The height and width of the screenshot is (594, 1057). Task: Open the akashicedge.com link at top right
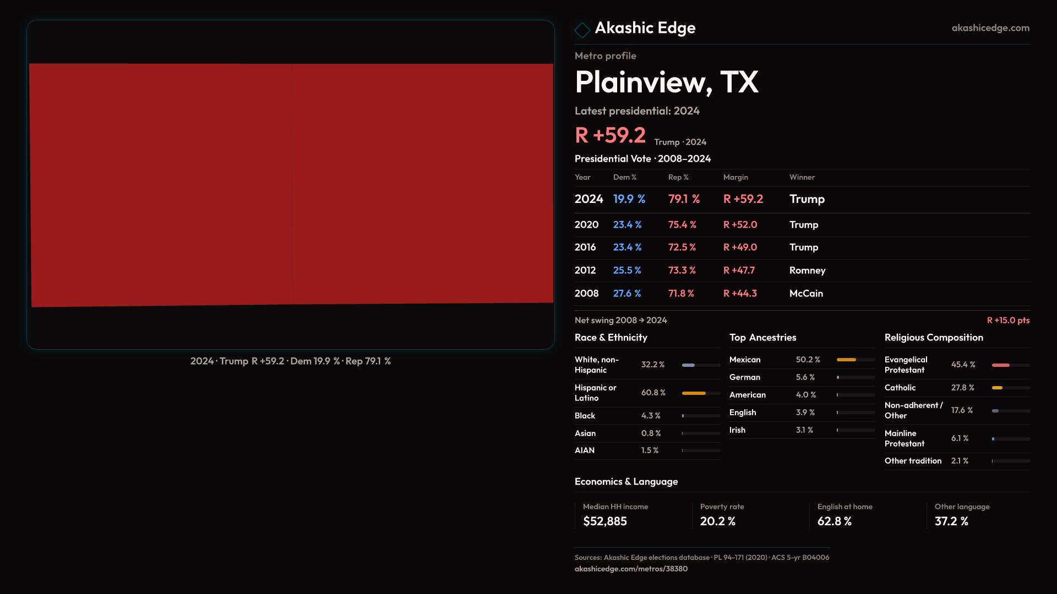point(990,28)
